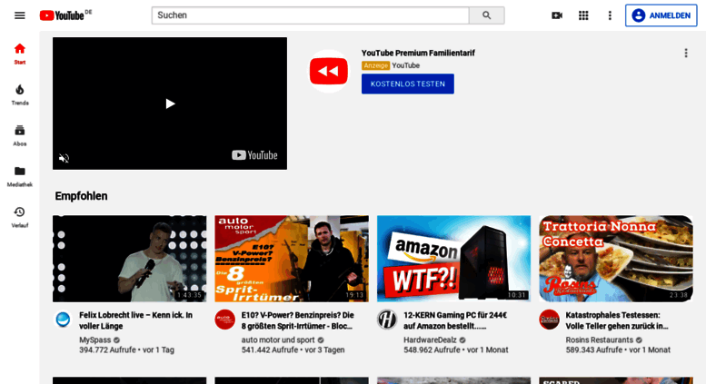Open Trends in sidebar
This screenshot has height=384, width=706.
[20, 95]
